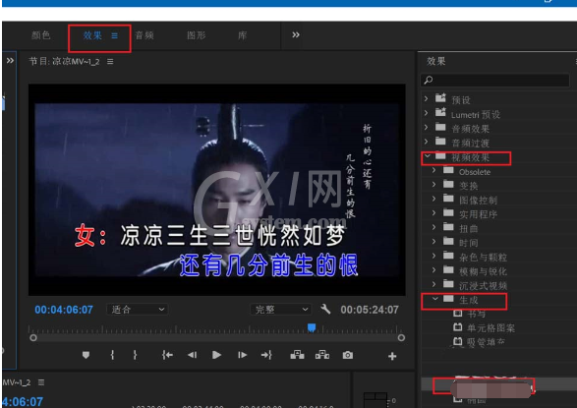The height and width of the screenshot is (408, 577).
Task: Click the 节目: 凉凉MV~1_2 panel title
Action: point(64,61)
